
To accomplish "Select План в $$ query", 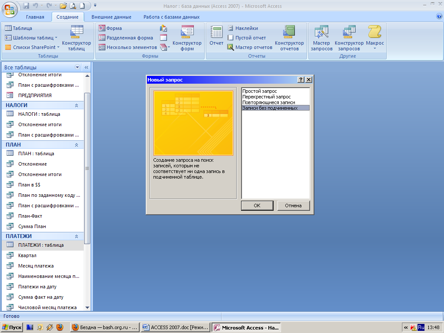I will click(x=43, y=185).
